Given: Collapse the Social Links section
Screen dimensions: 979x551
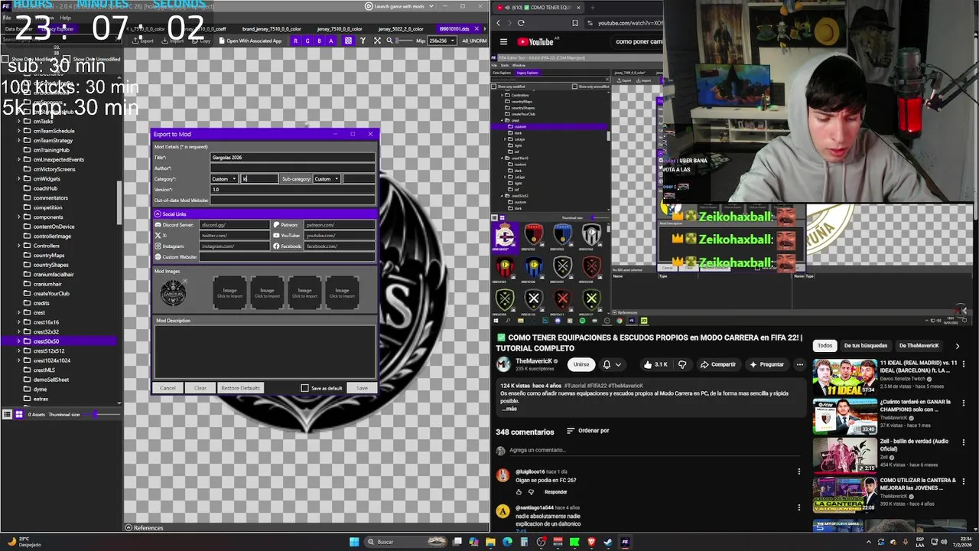Looking at the screenshot, I should pos(158,214).
